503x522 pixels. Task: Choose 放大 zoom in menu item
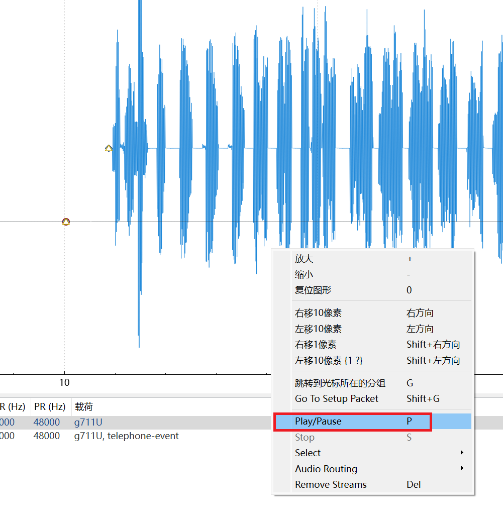[x=373, y=259]
